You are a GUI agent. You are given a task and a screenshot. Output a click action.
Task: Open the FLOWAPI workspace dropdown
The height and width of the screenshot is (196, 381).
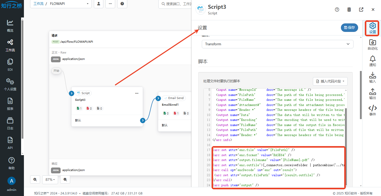pos(69,4)
